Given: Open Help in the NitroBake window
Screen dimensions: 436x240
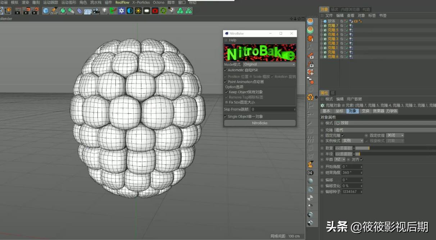Looking at the screenshot, I should click(232, 40).
